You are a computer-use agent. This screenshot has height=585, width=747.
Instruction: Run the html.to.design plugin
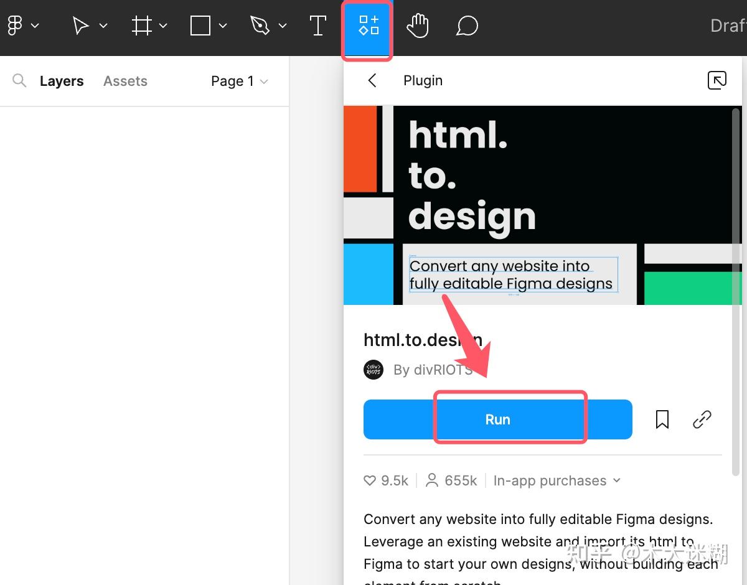497,419
